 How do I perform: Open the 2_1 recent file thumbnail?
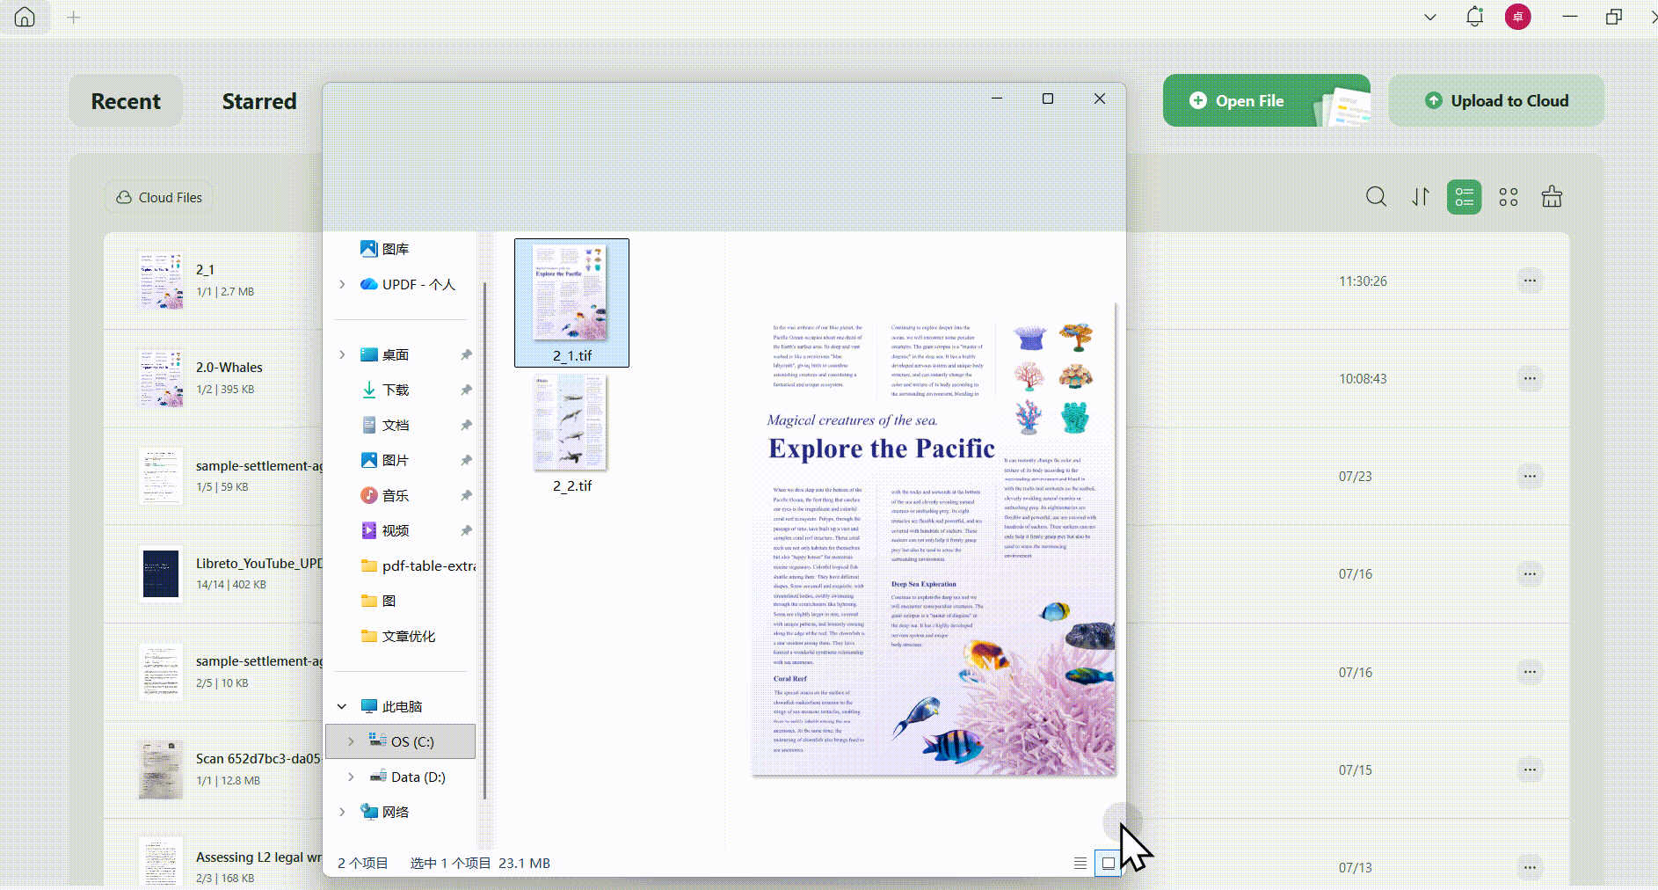click(x=161, y=281)
